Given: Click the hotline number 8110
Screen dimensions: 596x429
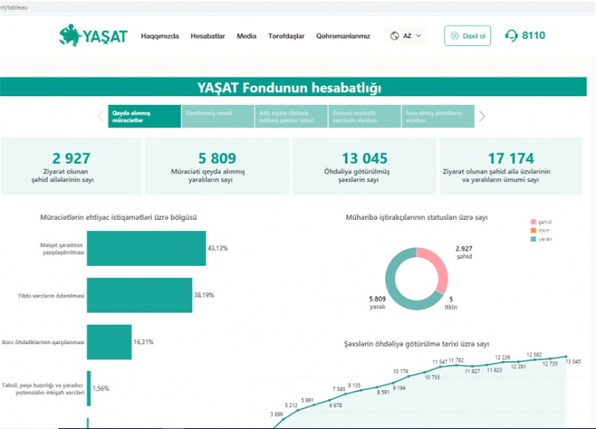Looking at the screenshot, I should (x=533, y=36).
